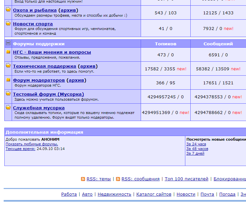
Task: Click RSS icon next to 'RSS: сообщения'
Action: pyautogui.click(x=118, y=179)
